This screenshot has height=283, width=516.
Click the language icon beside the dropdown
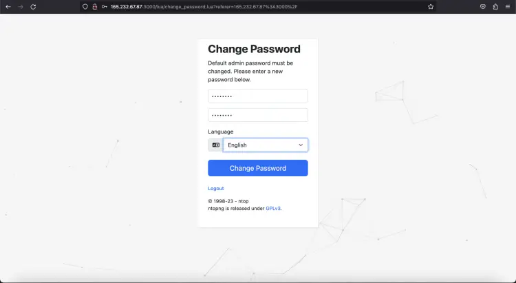tap(215, 145)
